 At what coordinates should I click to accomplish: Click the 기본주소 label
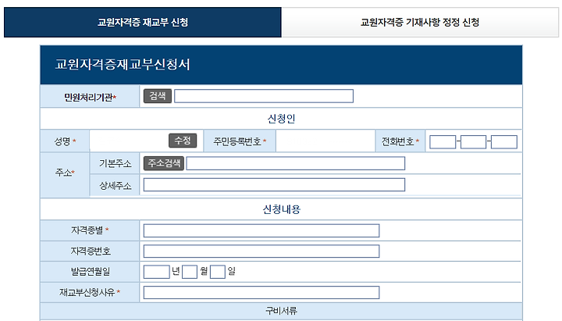[115, 163]
